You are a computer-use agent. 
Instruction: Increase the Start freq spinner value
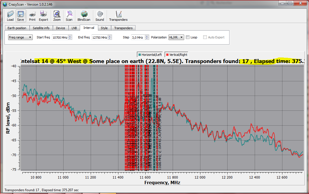pos(70,36)
